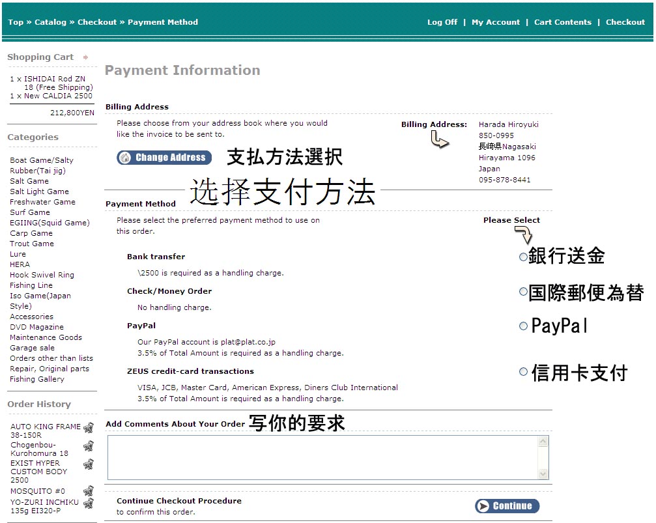The width and height of the screenshot is (656, 523).
Task: Select the ZEUS credit-card radio button
Action: 523,371
